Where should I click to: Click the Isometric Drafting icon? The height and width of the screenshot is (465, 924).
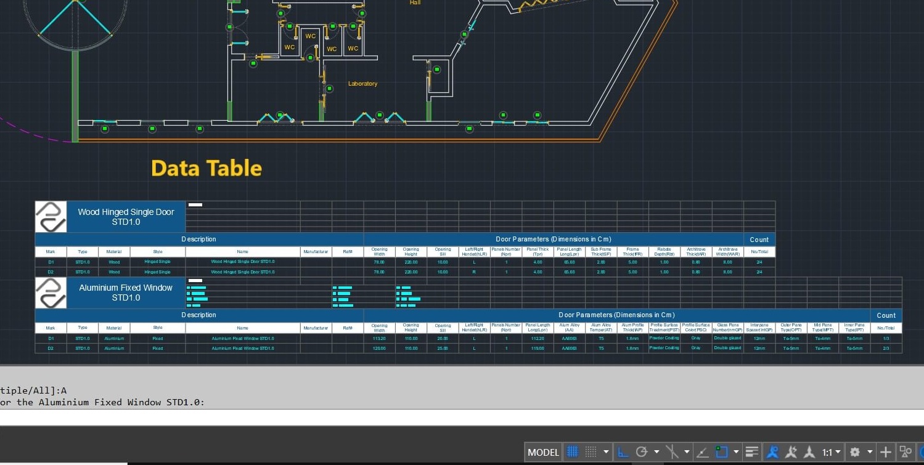click(673, 451)
